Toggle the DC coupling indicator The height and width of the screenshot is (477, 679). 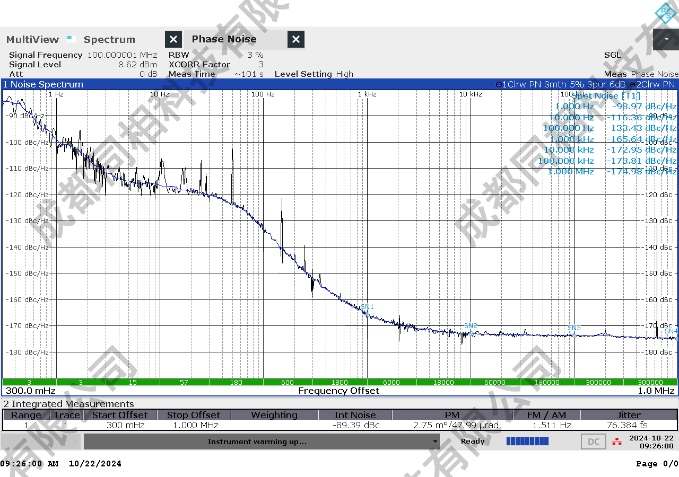tap(594, 441)
